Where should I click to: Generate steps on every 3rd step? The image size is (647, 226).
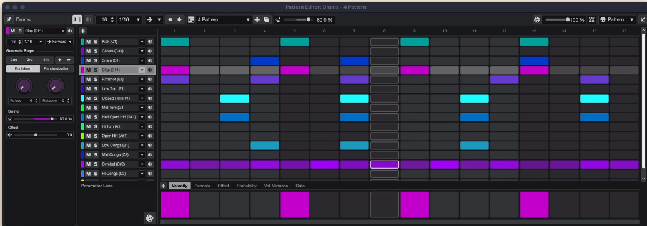[x=30, y=60]
